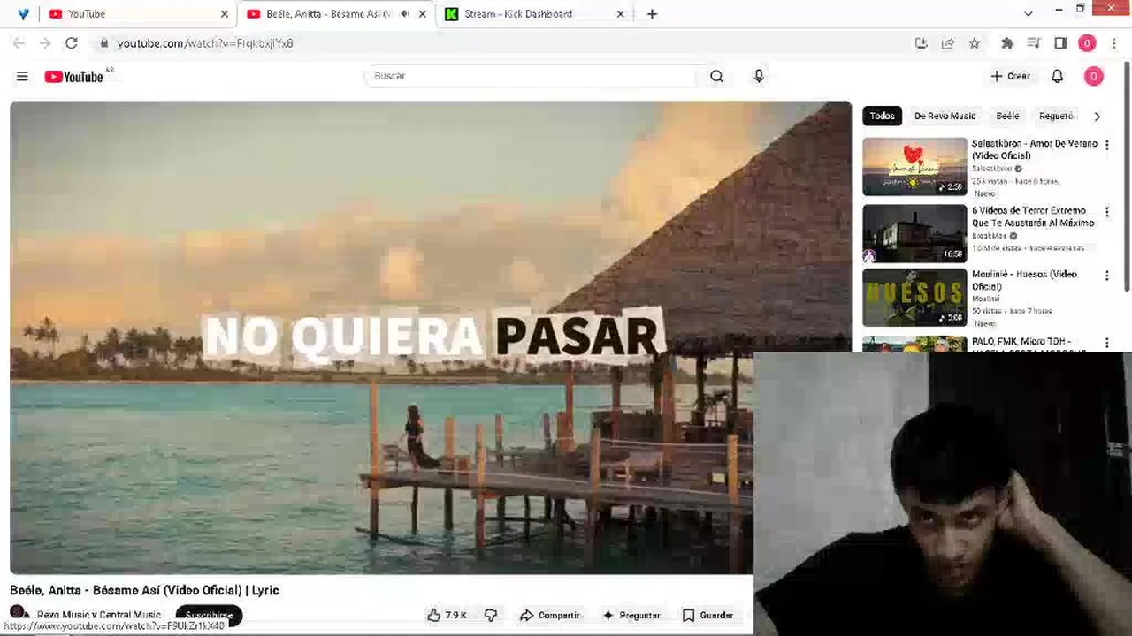
Task: Click the install app icon in address bar
Action: (x=922, y=43)
